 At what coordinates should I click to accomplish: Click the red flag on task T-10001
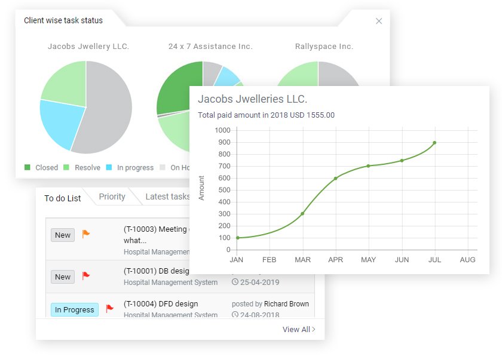(x=86, y=276)
